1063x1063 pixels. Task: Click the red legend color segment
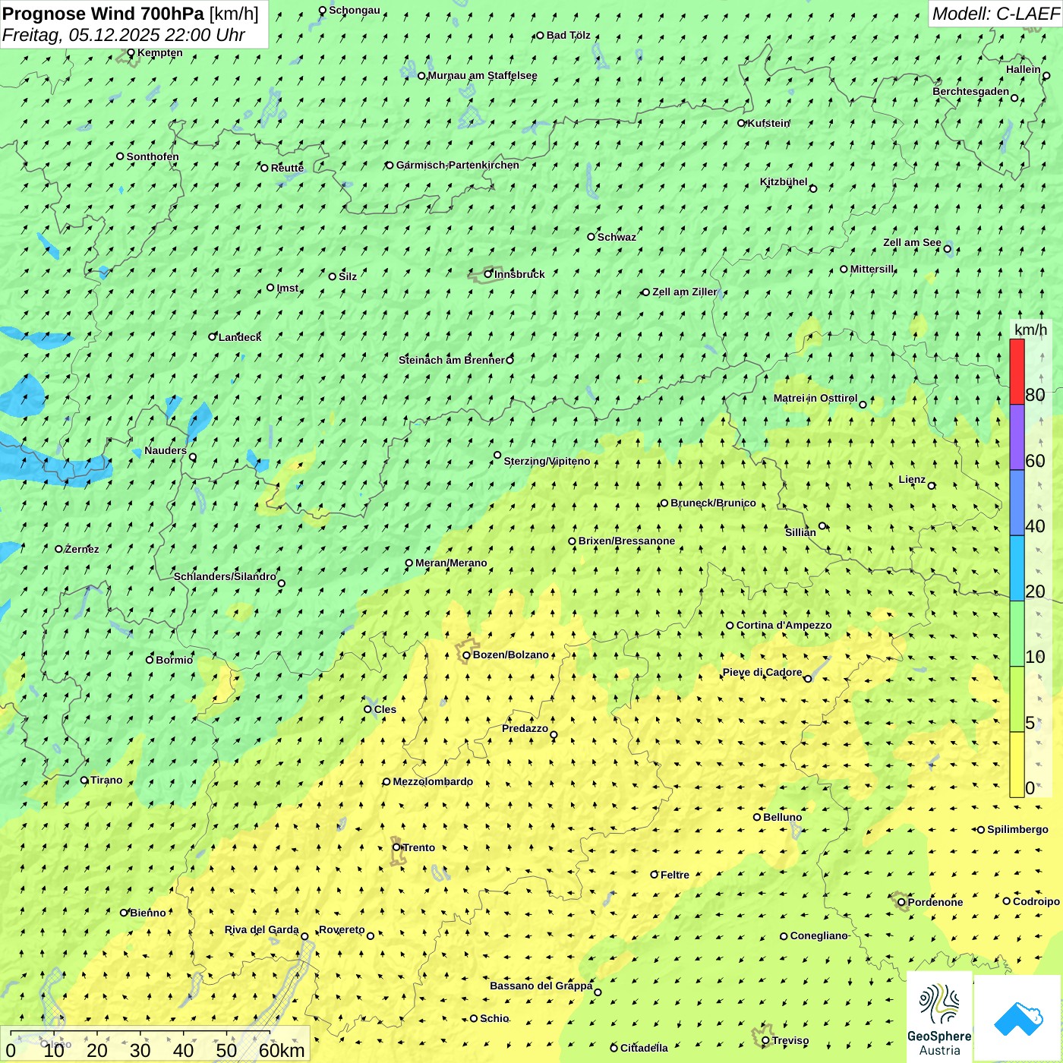tap(1017, 372)
